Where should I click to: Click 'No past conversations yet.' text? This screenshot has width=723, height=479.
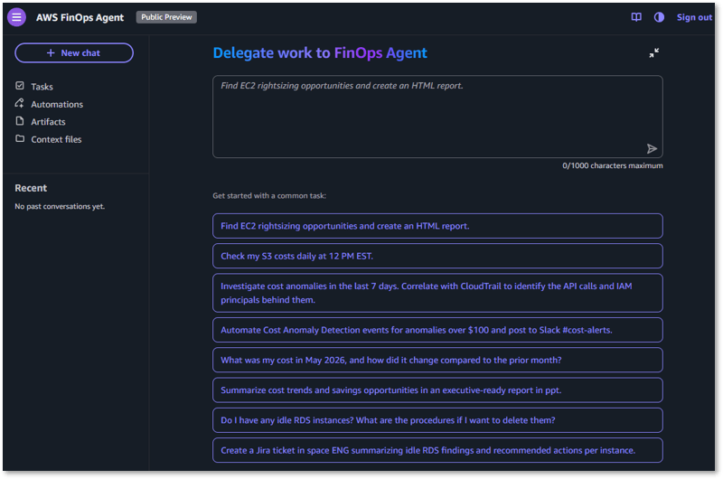[x=60, y=207]
